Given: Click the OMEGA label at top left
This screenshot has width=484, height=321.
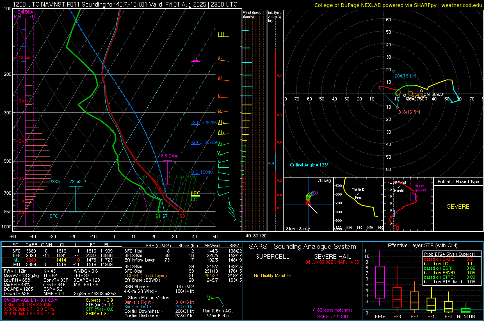Looking at the screenshot, I should 25,12.
